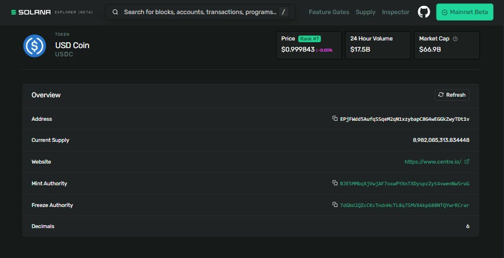
Task: Click Current Supply value 8,982,085,313.834448
Action: coord(441,140)
